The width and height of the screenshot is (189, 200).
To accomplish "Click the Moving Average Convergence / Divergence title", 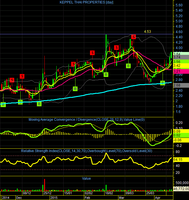I will point(87,120).
